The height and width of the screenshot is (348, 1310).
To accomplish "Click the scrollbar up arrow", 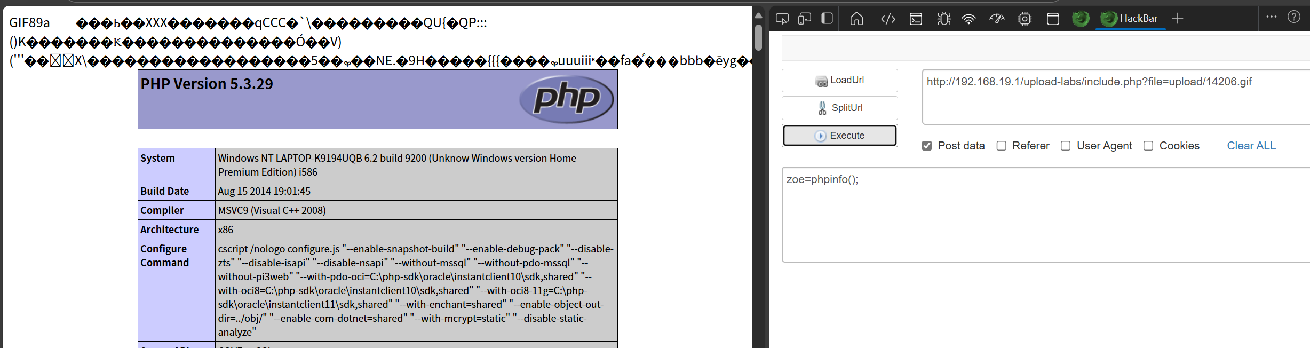I will pos(758,15).
